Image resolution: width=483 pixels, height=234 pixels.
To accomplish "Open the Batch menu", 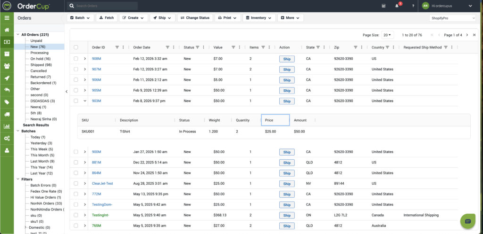I will [x=80, y=18].
